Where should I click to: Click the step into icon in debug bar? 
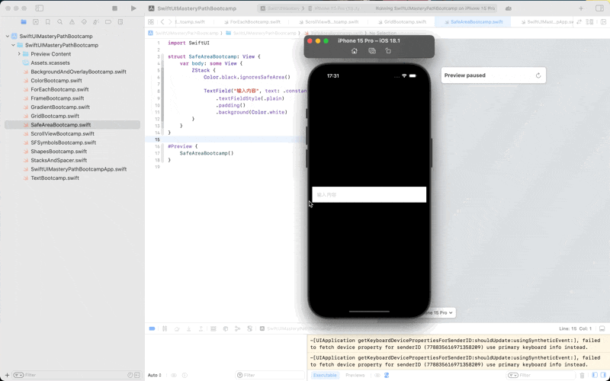188,329
